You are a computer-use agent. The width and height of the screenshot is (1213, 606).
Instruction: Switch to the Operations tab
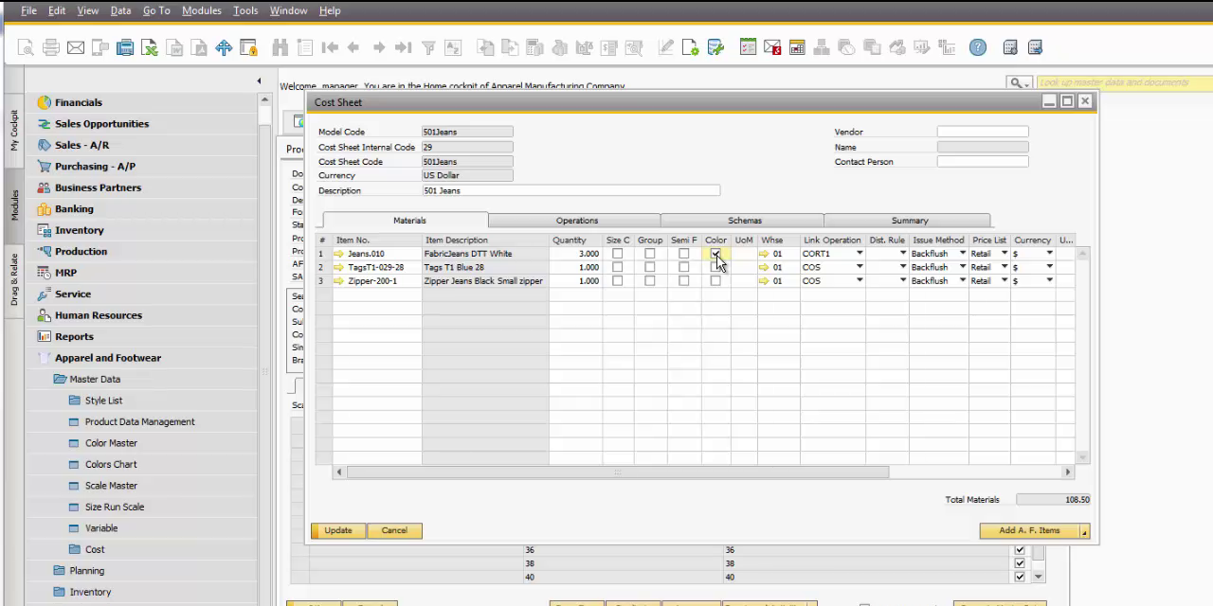coord(576,221)
